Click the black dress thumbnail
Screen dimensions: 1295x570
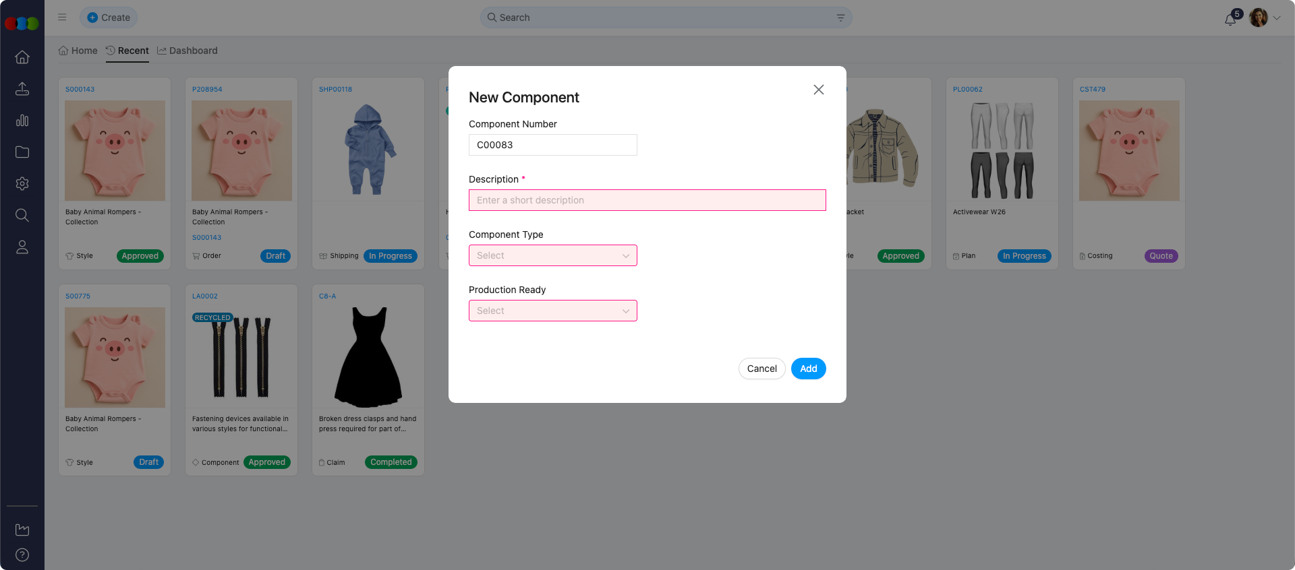click(x=368, y=357)
